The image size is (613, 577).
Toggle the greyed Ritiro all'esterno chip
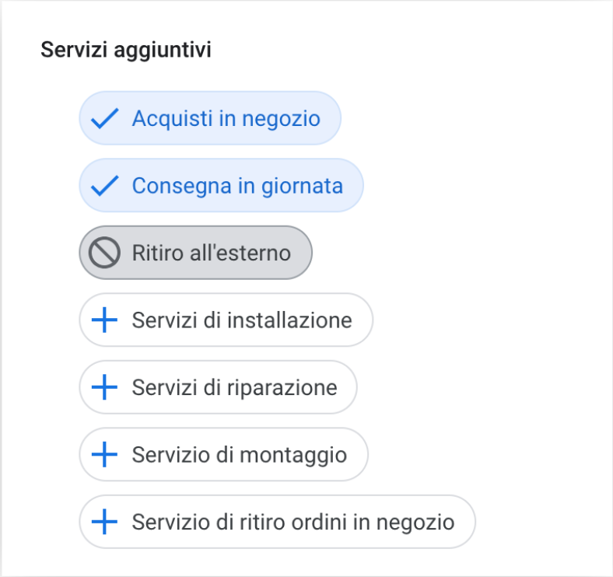[195, 253]
